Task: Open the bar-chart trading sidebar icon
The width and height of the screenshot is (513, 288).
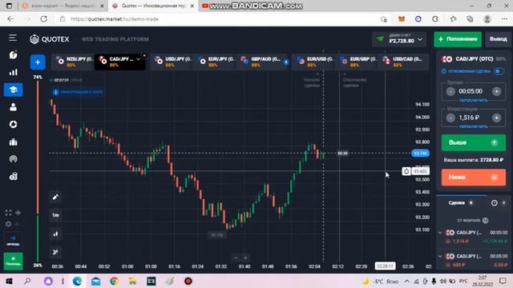Action: coord(13,72)
